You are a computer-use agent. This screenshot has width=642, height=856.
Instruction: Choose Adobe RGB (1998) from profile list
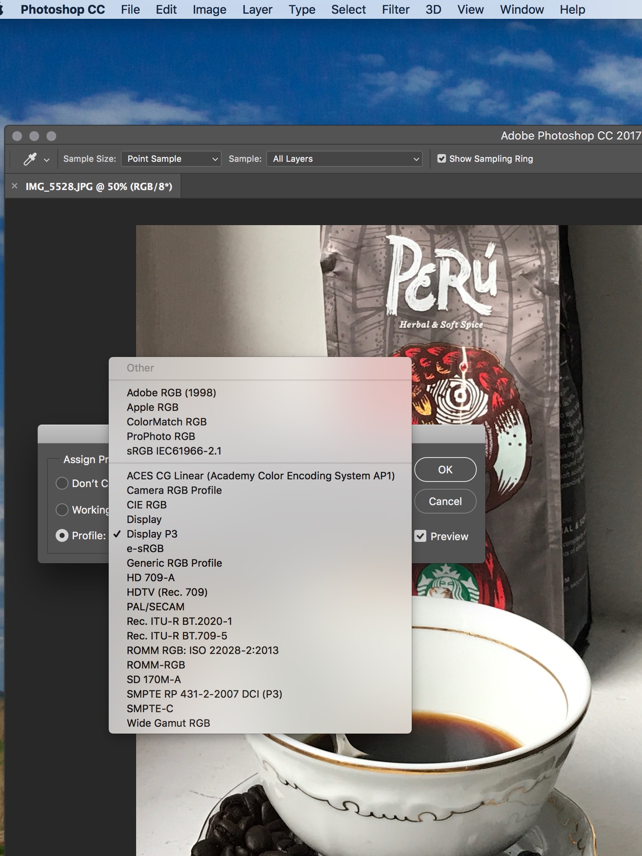click(171, 392)
